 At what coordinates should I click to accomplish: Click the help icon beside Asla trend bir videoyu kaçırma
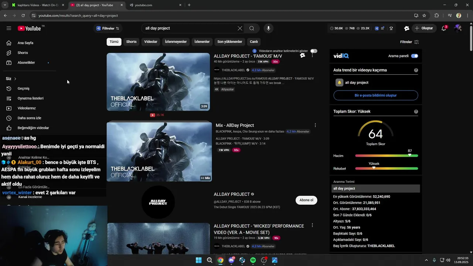click(416, 70)
